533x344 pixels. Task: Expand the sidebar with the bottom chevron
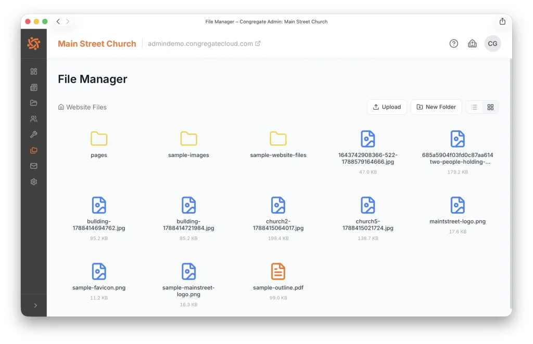point(35,306)
